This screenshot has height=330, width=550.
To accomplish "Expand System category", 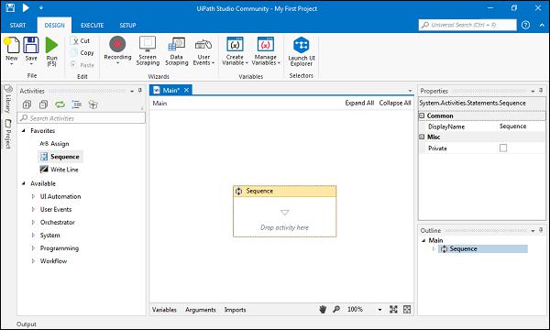I will [x=33, y=236].
